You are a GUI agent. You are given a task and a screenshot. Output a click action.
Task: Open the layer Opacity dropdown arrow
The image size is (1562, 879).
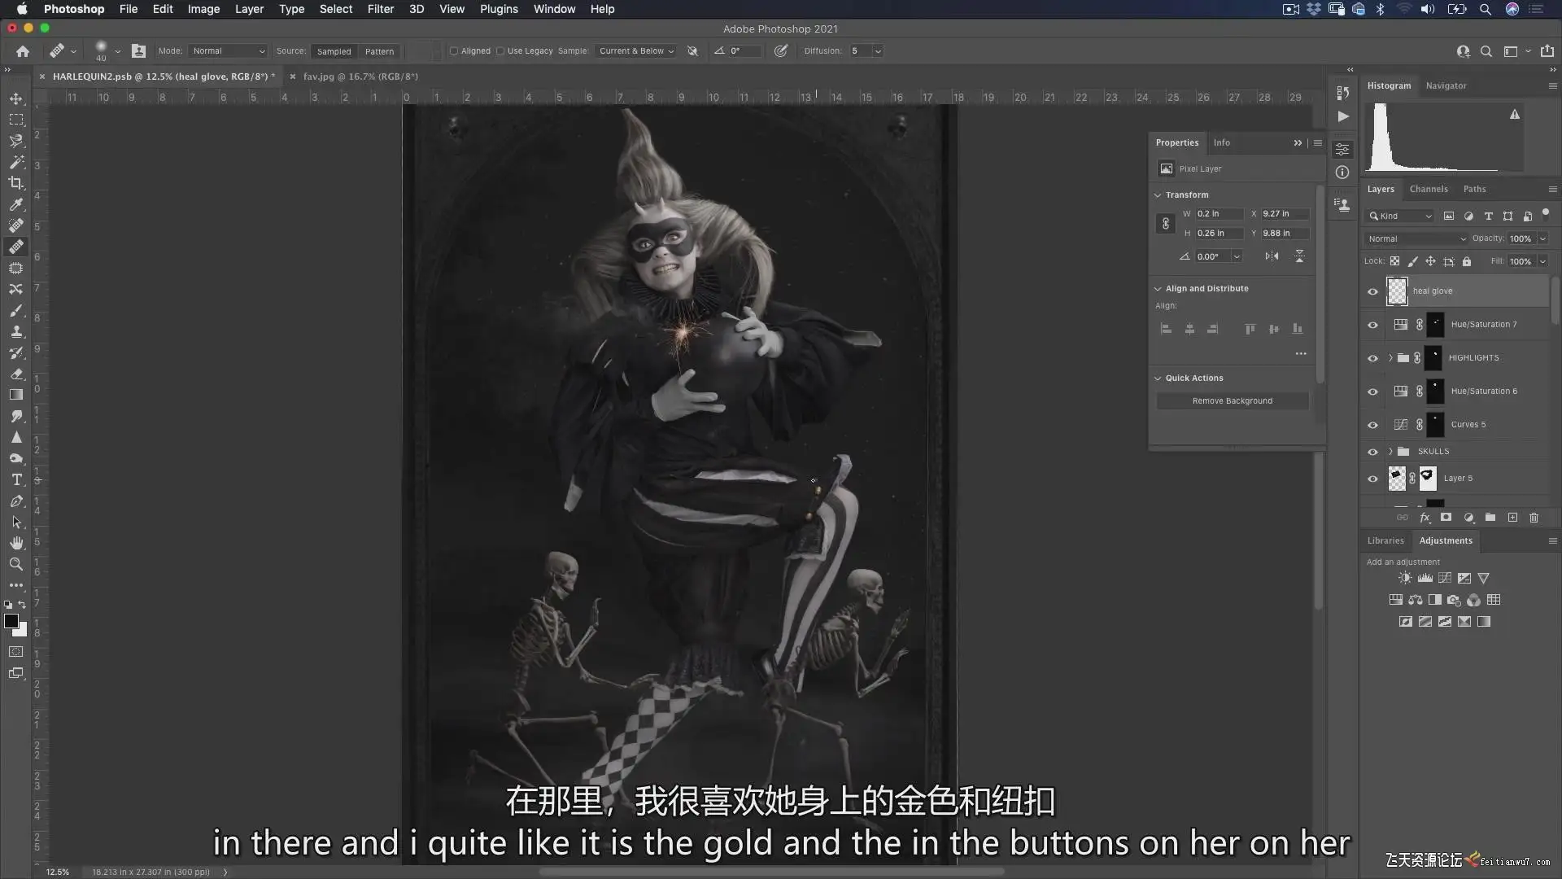tap(1542, 239)
